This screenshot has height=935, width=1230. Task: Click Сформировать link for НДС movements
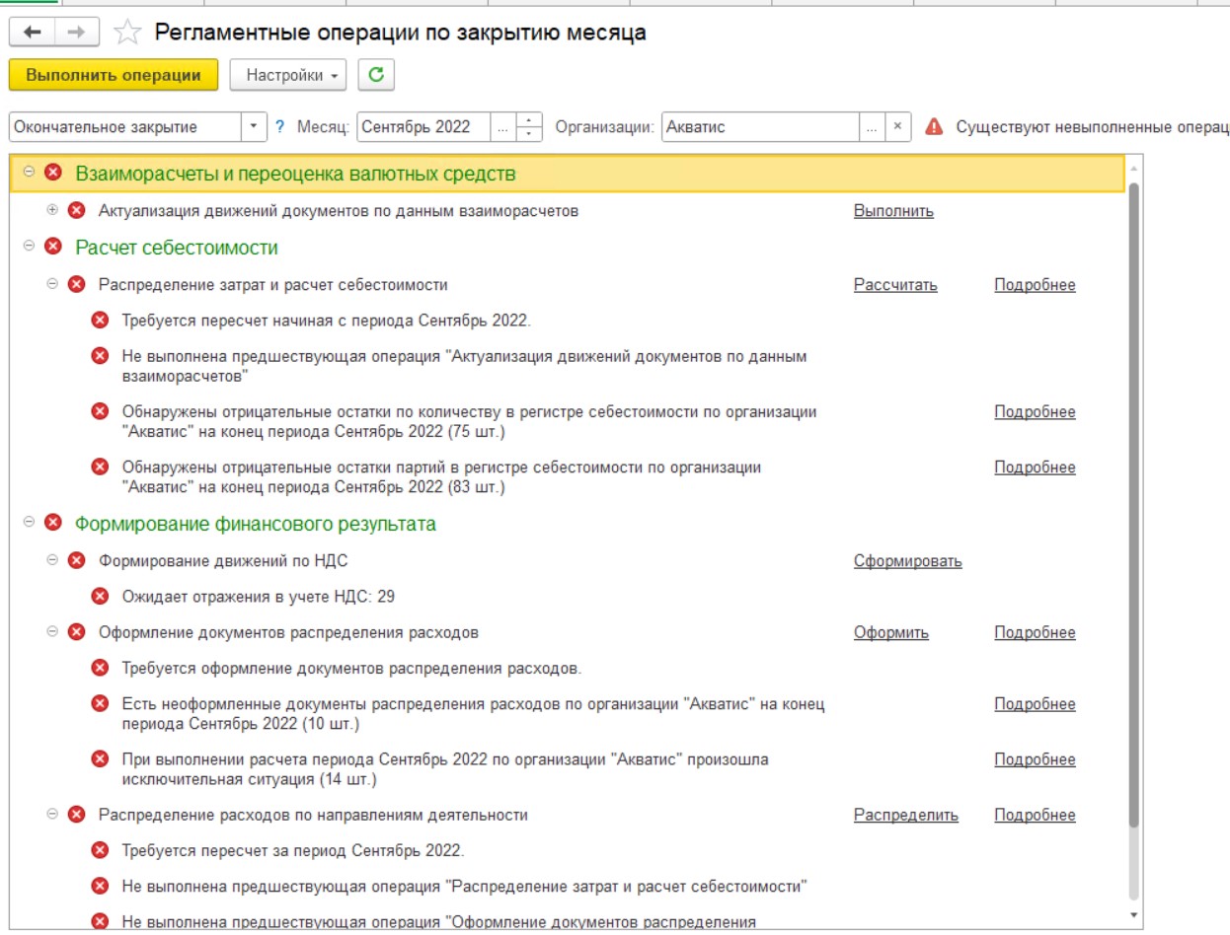click(x=907, y=561)
